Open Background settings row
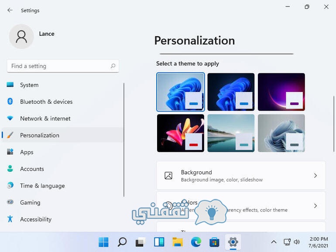The image size is (336, 252). pos(241,175)
